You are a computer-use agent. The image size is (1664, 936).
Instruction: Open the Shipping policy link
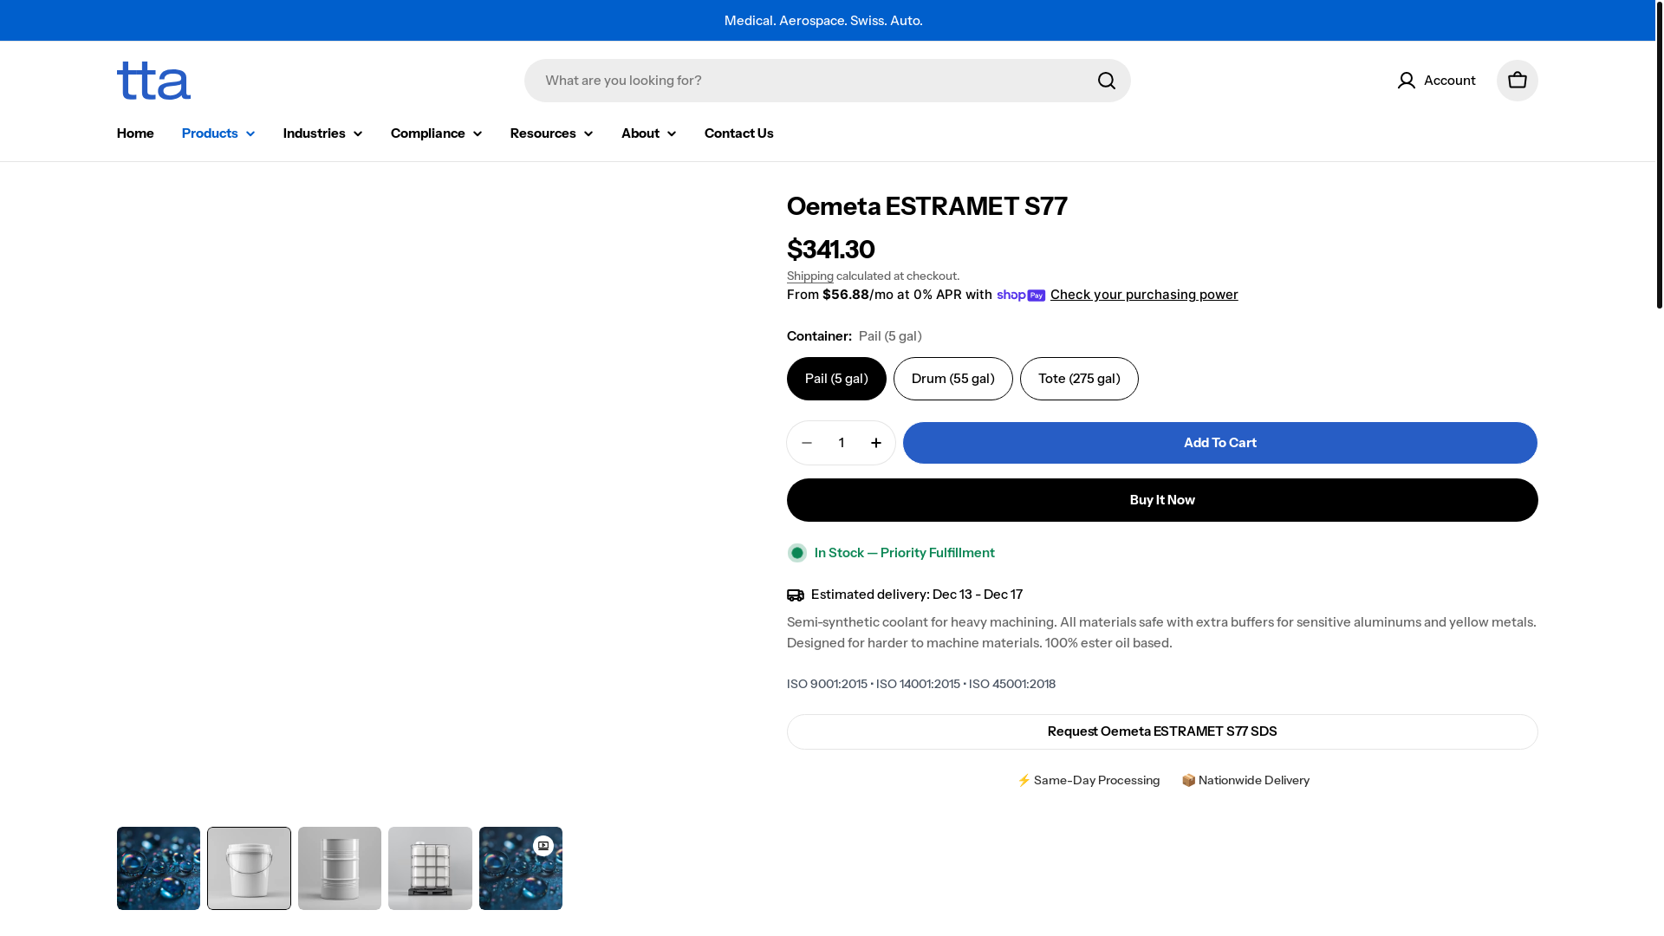coord(810,276)
